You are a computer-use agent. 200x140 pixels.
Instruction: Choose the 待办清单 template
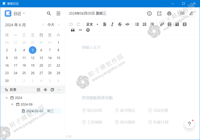pos(125,122)
